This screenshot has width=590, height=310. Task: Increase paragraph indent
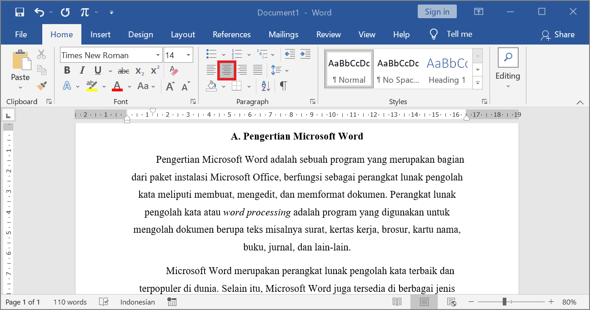point(305,54)
